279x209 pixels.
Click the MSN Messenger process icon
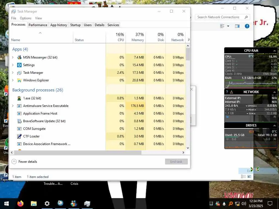pyautogui.click(x=19, y=57)
